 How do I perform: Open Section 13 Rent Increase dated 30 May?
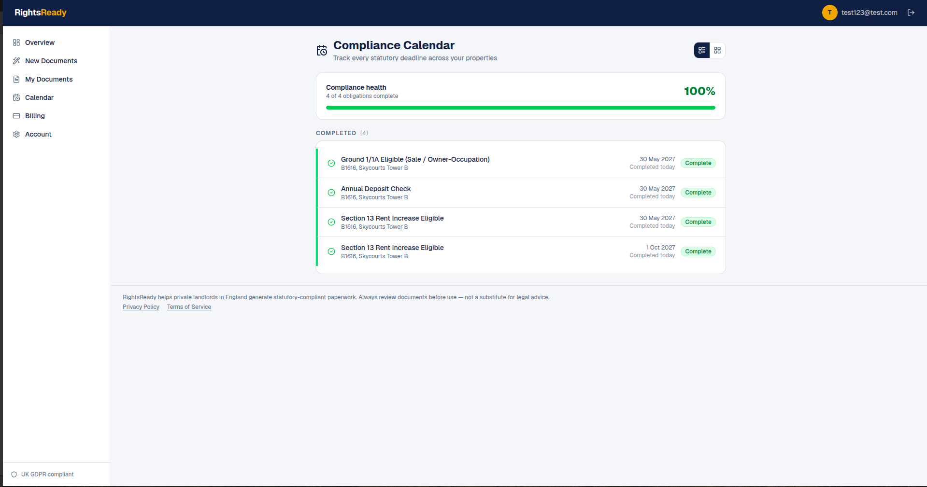[x=521, y=222]
